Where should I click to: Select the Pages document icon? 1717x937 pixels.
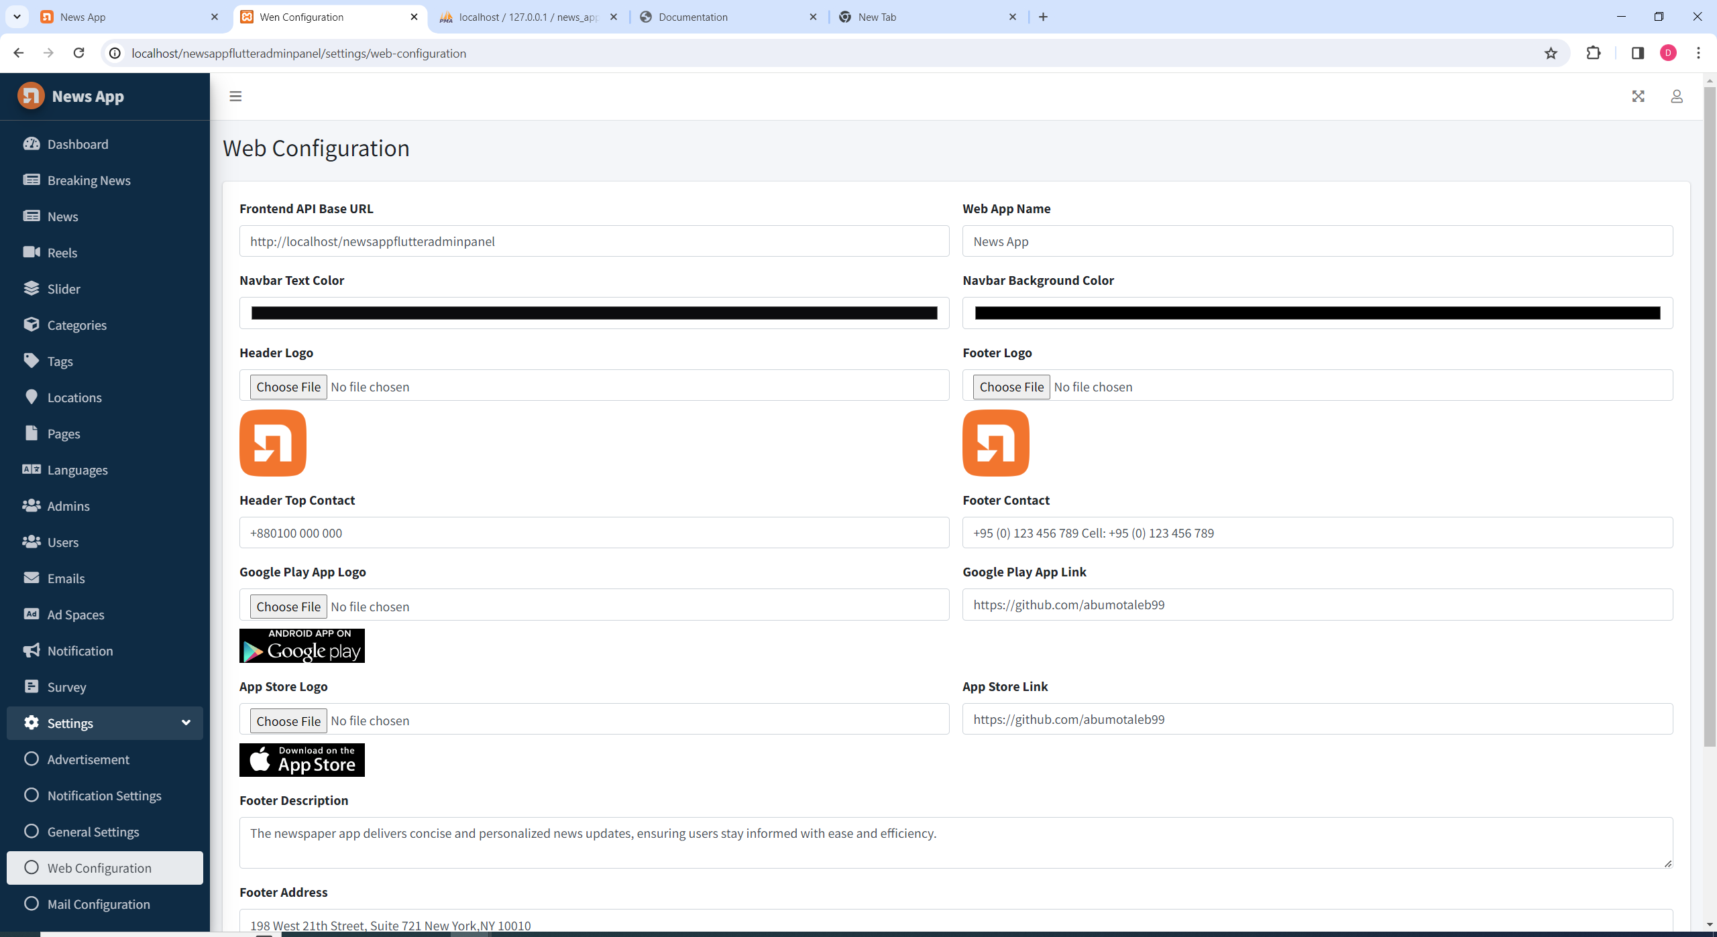tap(31, 433)
